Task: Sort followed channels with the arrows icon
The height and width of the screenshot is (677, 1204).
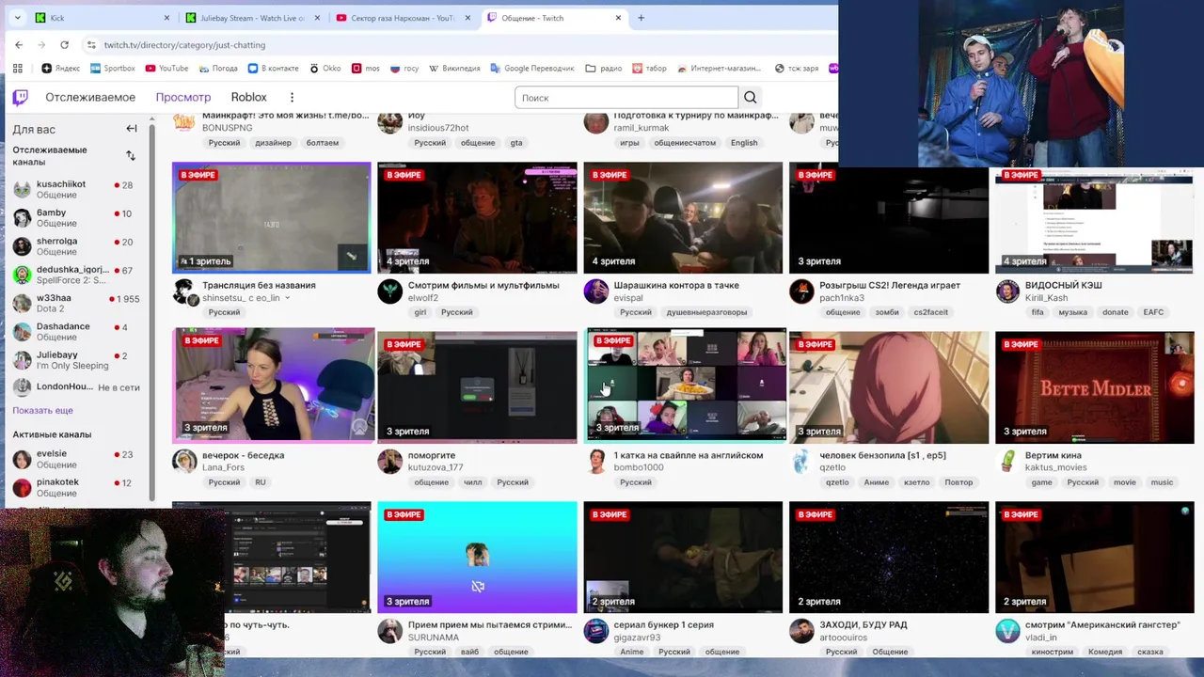Action: [131, 155]
